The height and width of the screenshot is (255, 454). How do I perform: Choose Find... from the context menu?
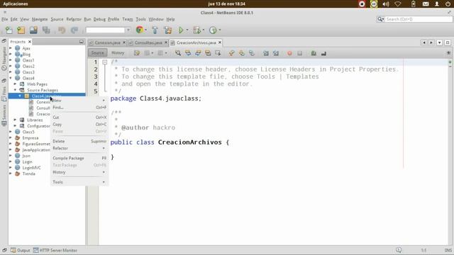click(79, 108)
